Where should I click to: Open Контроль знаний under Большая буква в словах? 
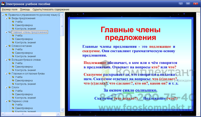coord(25,70)
